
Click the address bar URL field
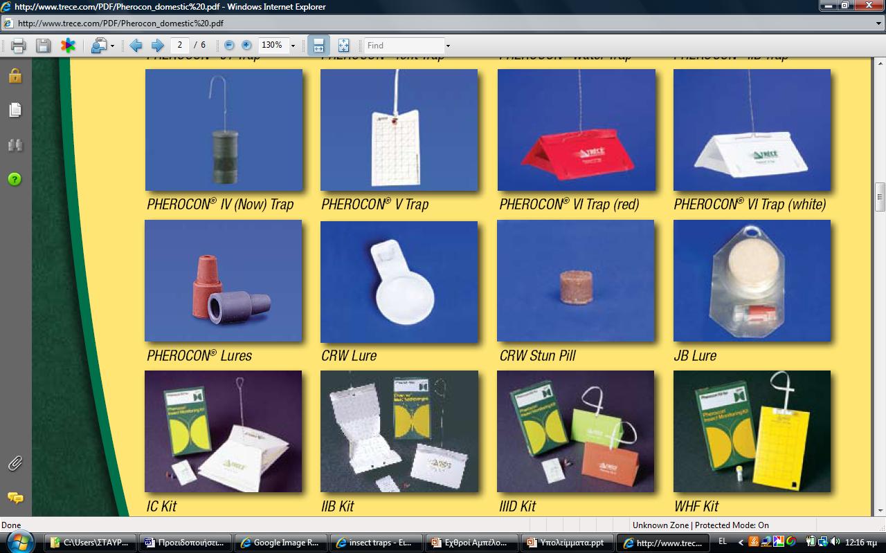pyautogui.click(x=443, y=23)
